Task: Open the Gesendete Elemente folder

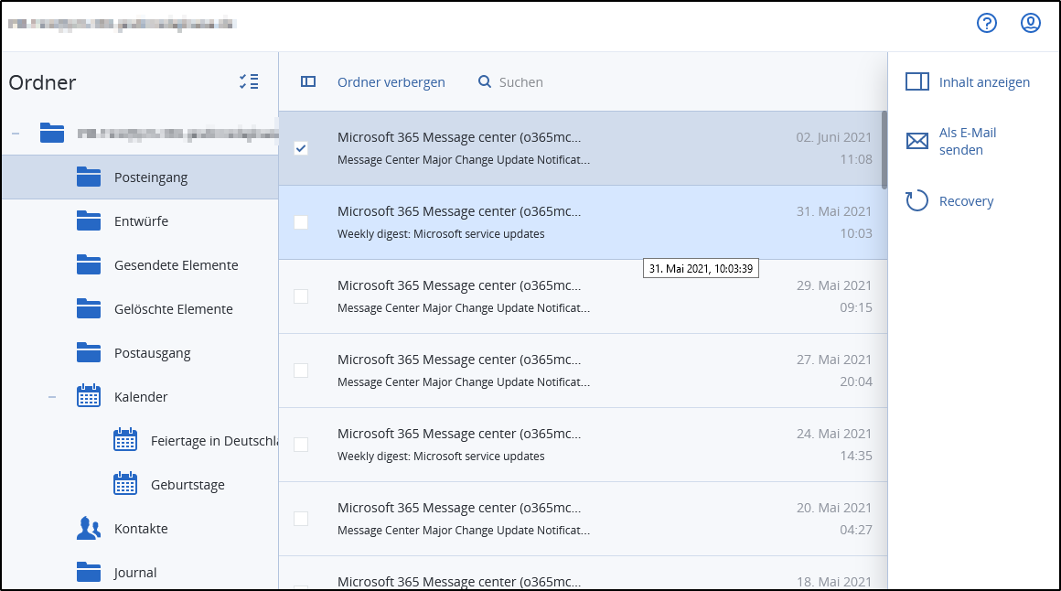Action: [x=176, y=265]
